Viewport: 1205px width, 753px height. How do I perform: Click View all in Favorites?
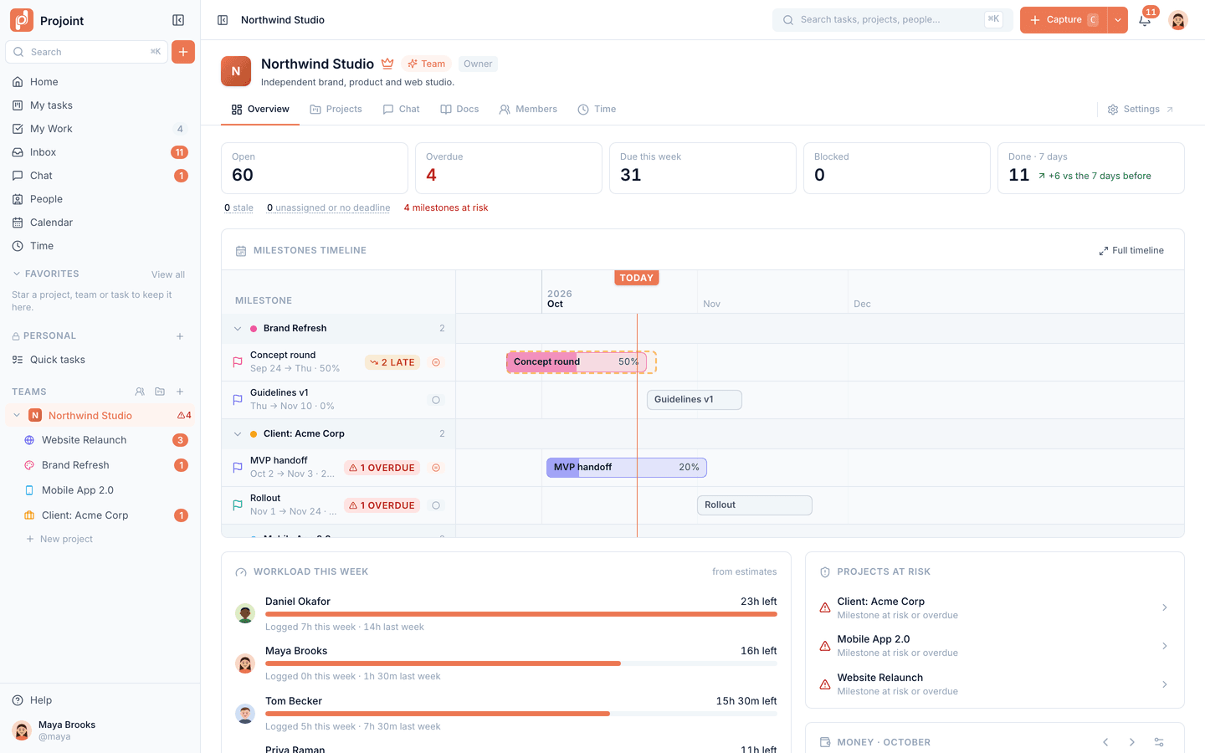[168, 274]
